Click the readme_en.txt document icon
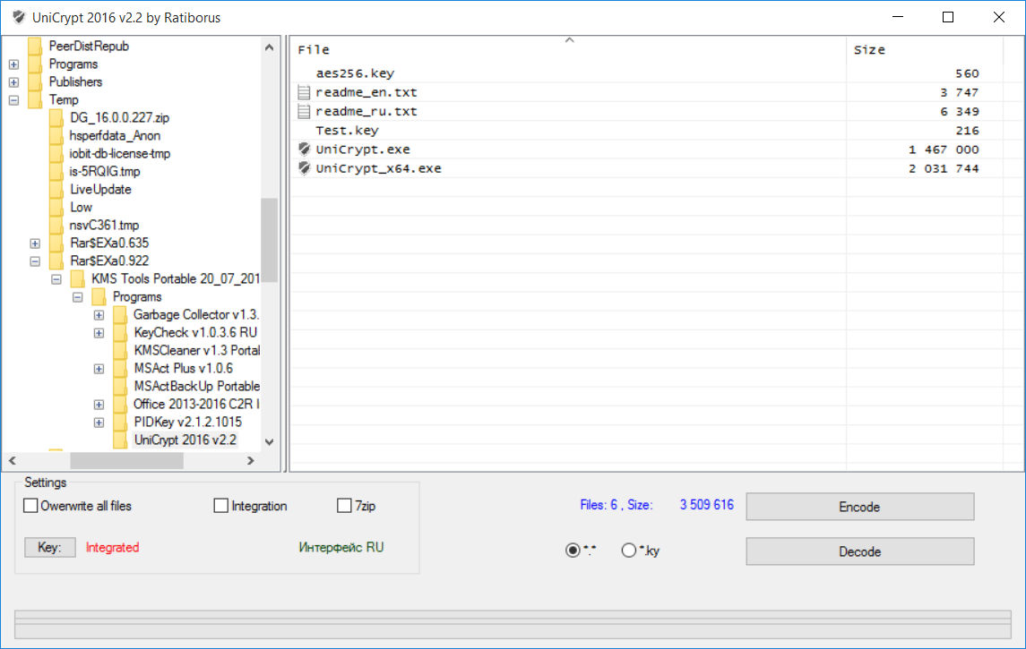The width and height of the screenshot is (1026, 649). (x=303, y=91)
